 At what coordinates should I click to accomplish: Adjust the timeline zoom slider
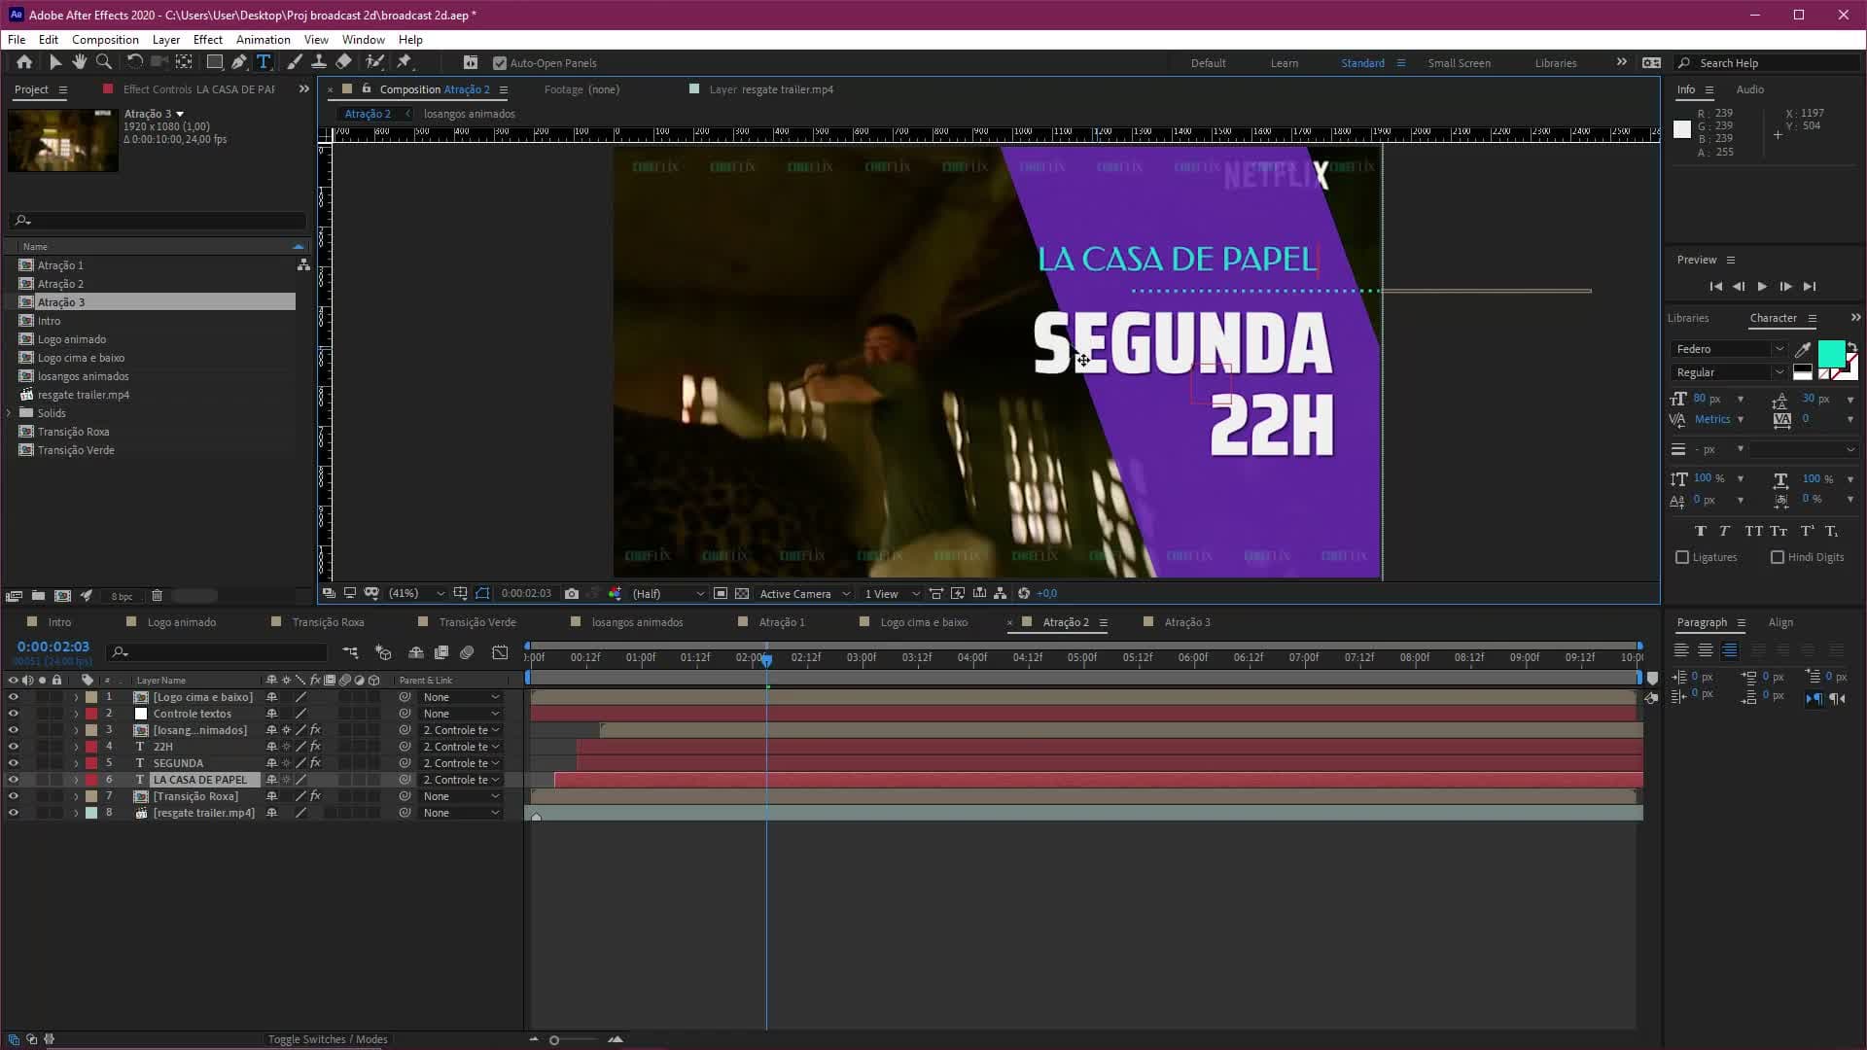pyautogui.click(x=554, y=1040)
